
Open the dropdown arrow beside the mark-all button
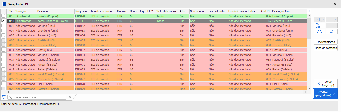(323, 19)
